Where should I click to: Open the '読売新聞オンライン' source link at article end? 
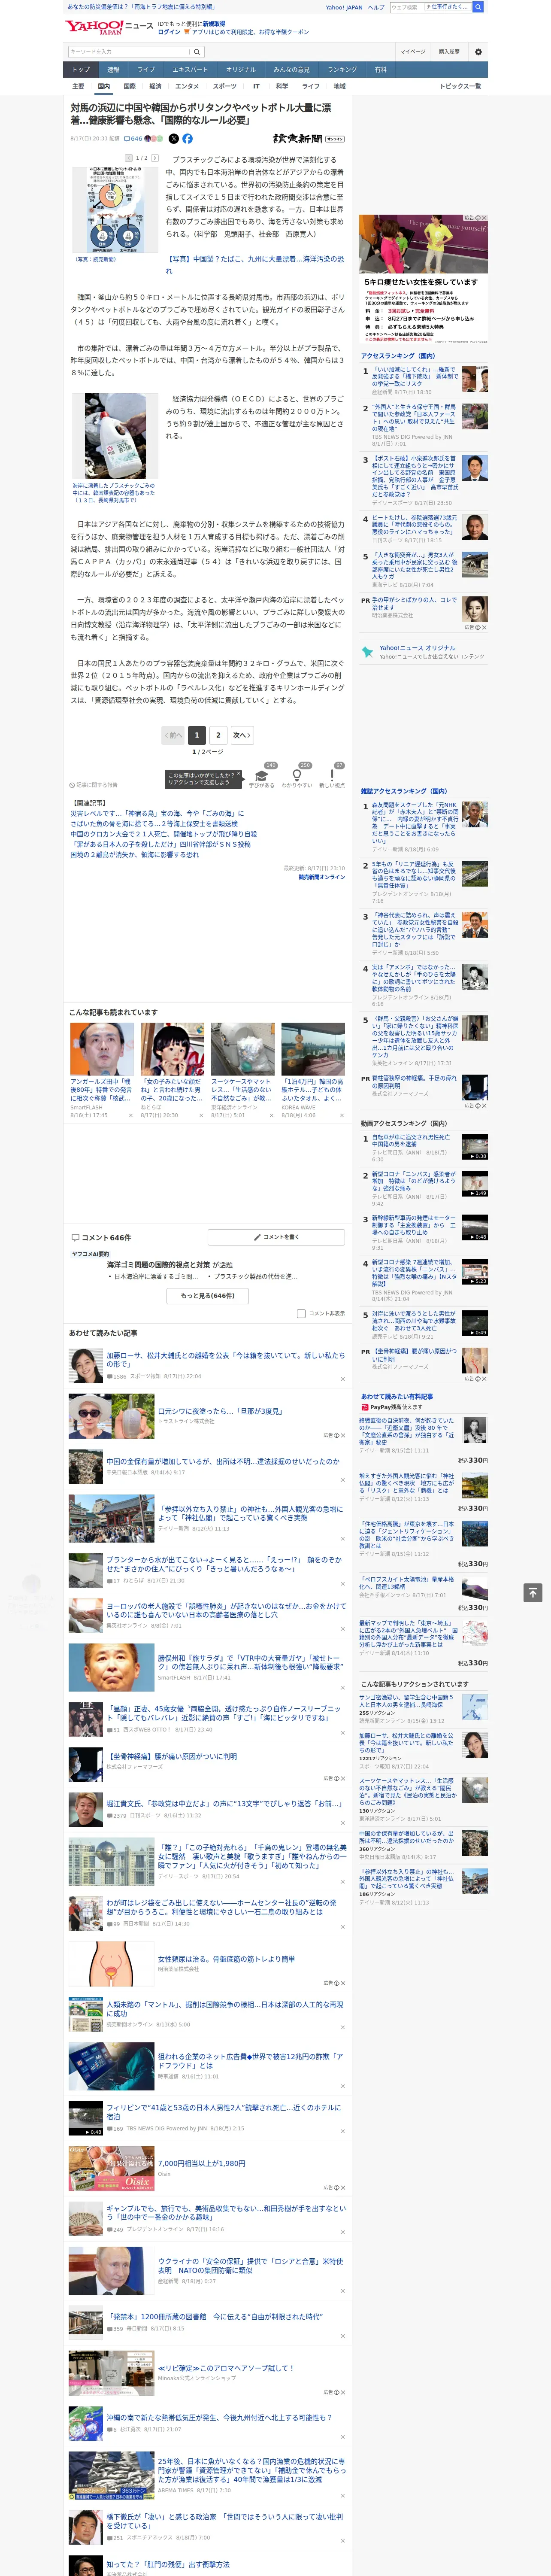click(321, 877)
